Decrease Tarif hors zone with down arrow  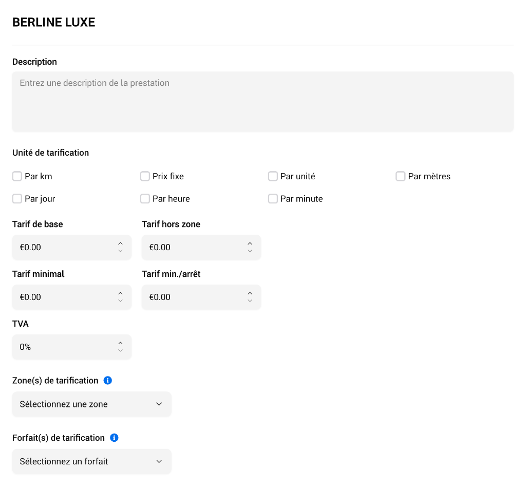(x=250, y=251)
